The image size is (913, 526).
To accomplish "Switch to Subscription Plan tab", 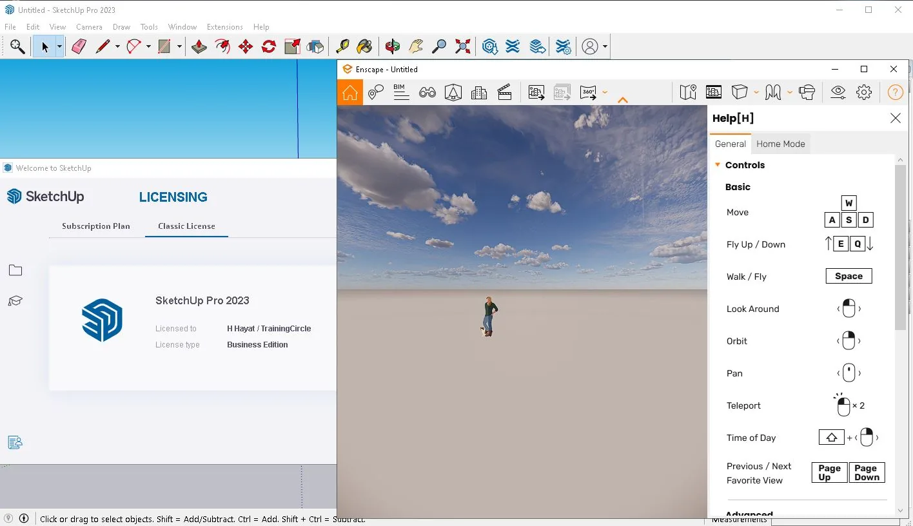I will coord(96,226).
